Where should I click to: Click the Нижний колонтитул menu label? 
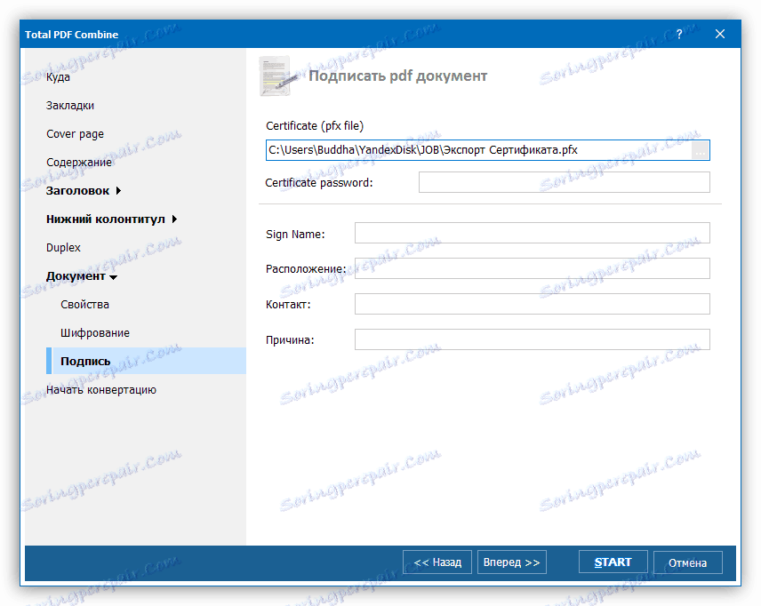click(x=105, y=219)
